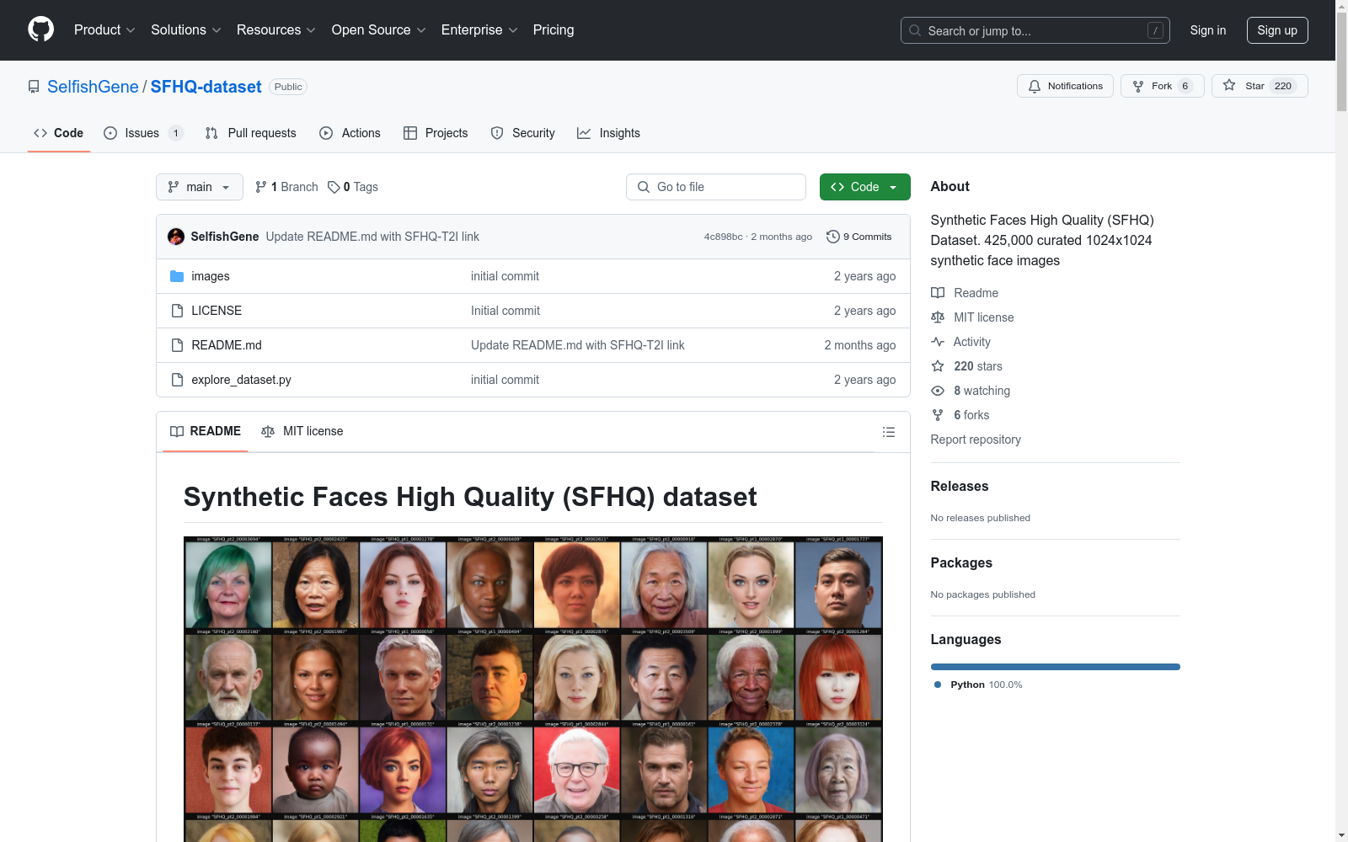1348x842 pixels.
Task: Open the README outline list icon
Action: pos(888,431)
